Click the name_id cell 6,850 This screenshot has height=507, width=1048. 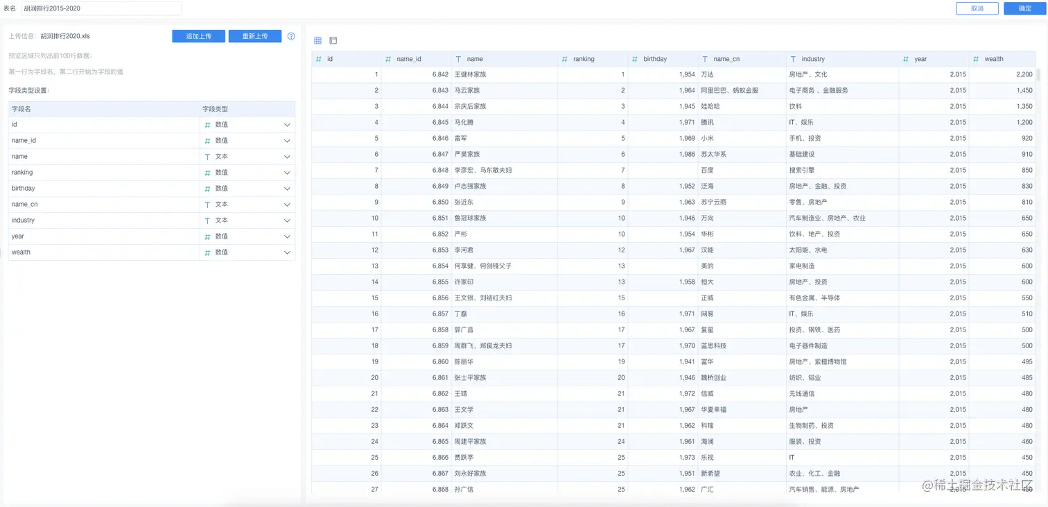click(x=416, y=202)
